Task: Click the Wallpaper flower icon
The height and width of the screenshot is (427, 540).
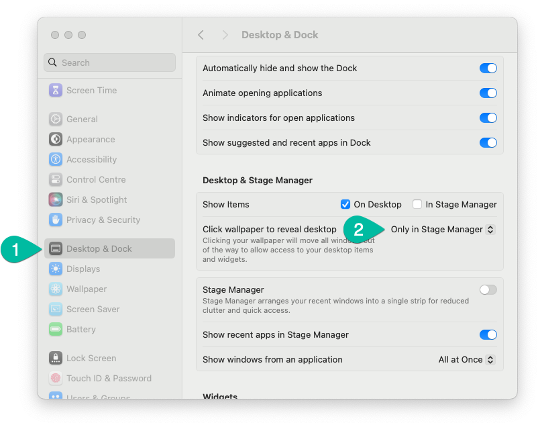Action: point(56,289)
